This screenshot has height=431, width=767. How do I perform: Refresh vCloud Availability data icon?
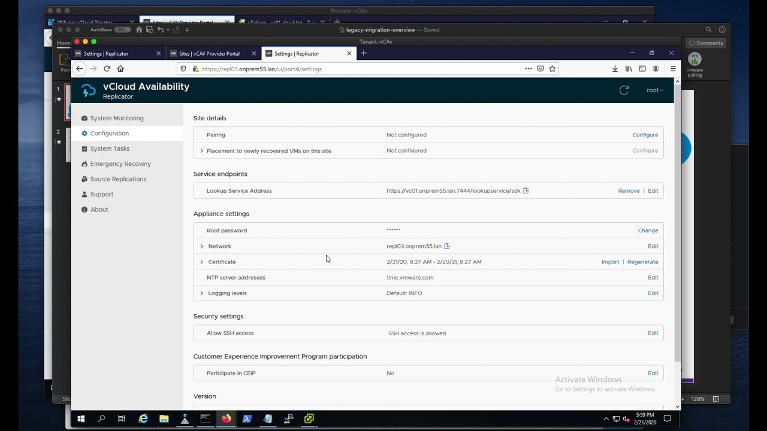624,90
